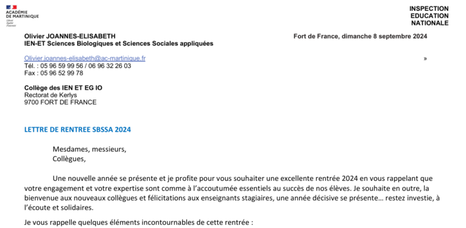Click the 9700 FORT DE FRANCE line
This screenshot has width=466, height=228.
(60, 102)
